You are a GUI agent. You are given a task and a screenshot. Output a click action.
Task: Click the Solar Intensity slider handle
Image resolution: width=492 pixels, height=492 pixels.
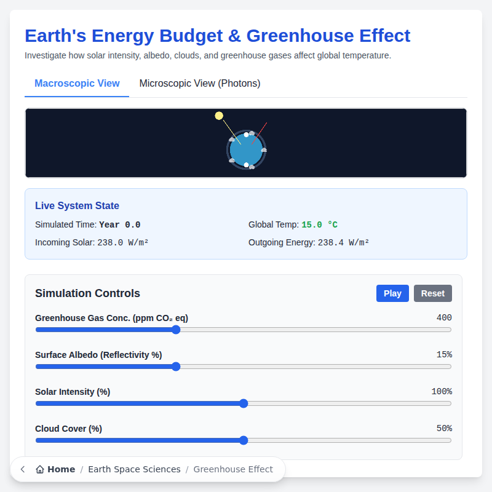pyautogui.click(x=244, y=403)
